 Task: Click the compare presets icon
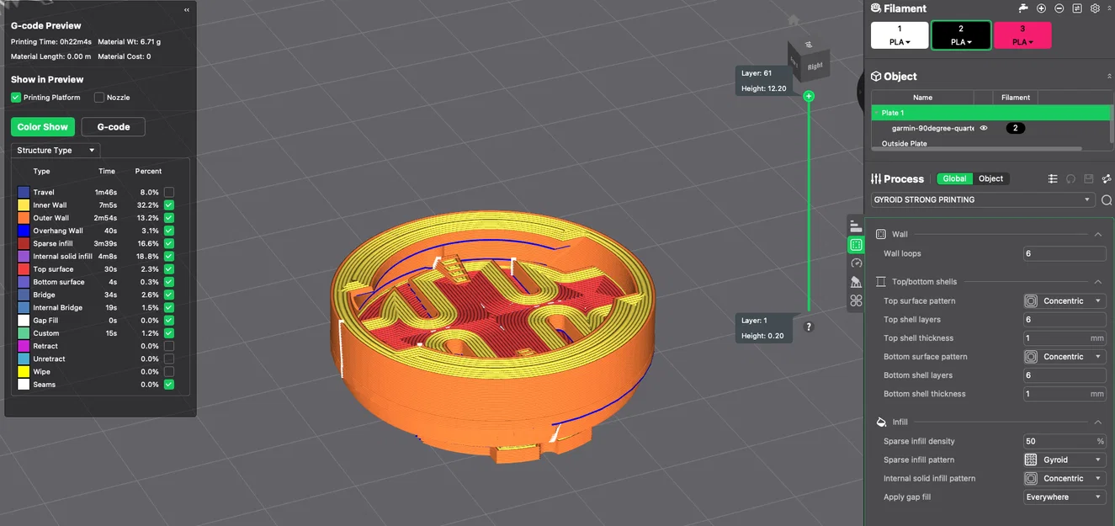coord(1107,178)
